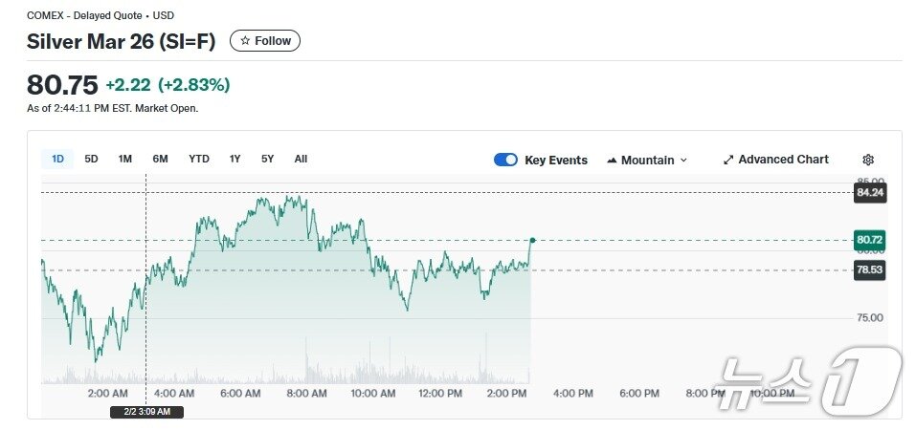The image size is (916, 430).
Task: Click the 78.53 previous close label
Action: click(869, 270)
